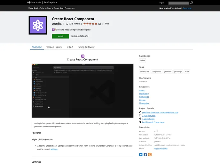Open yeet-bix/create-react-component-vscode repo link
Screen dimensions: 220x164
click(160, 112)
